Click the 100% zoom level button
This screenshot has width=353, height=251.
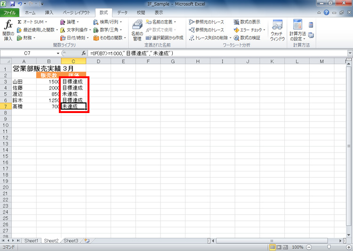297,247
